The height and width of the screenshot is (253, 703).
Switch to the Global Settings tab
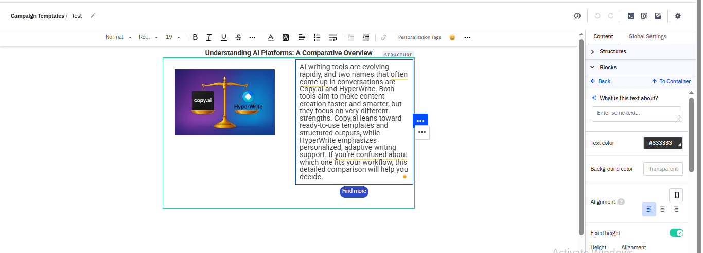pos(647,36)
